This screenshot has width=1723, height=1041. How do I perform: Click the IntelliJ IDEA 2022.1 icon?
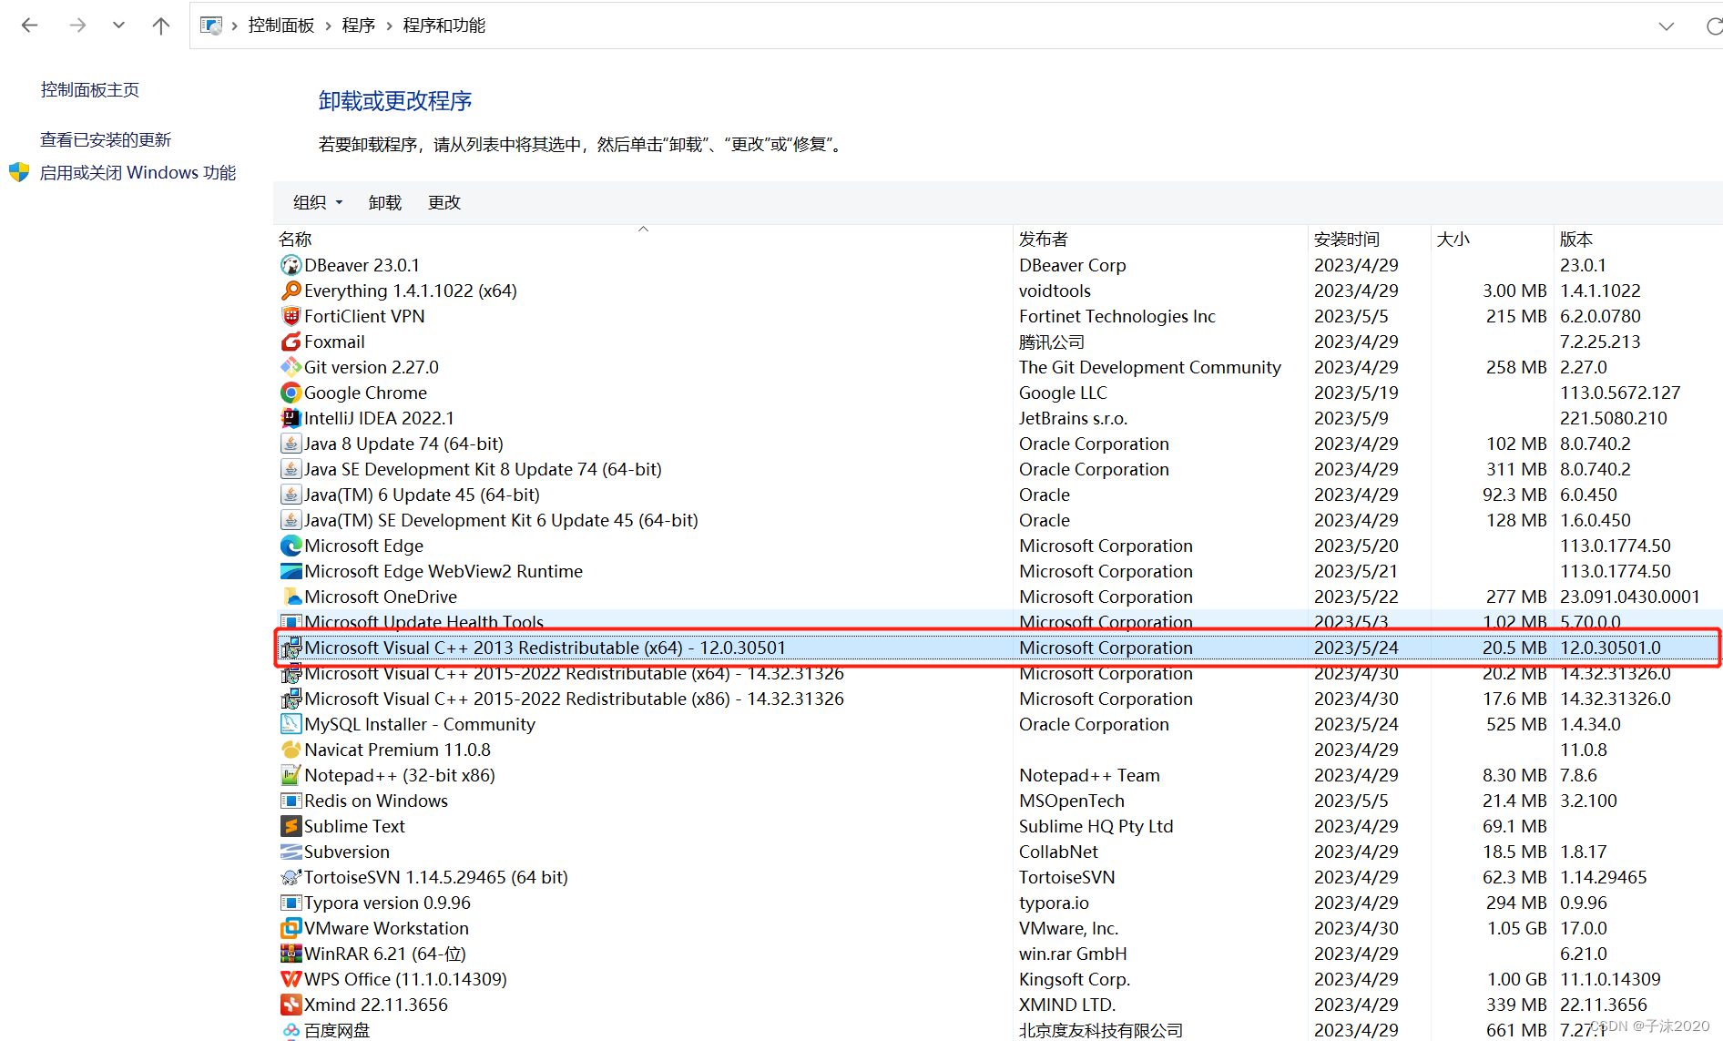click(x=291, y=418)
